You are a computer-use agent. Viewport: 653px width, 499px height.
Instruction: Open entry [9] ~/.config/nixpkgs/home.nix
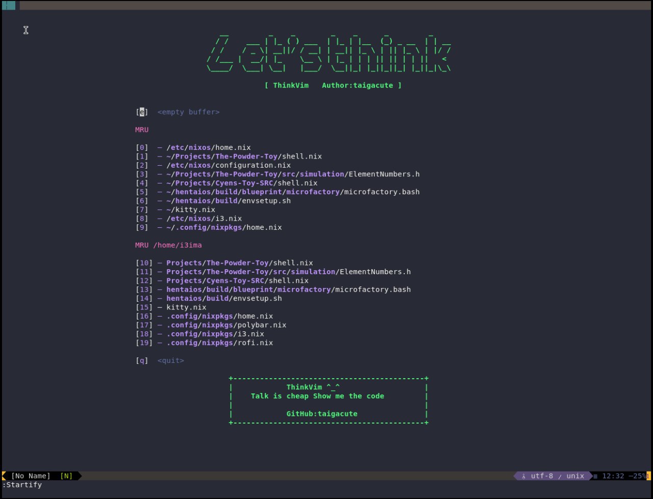click(209, 228)
